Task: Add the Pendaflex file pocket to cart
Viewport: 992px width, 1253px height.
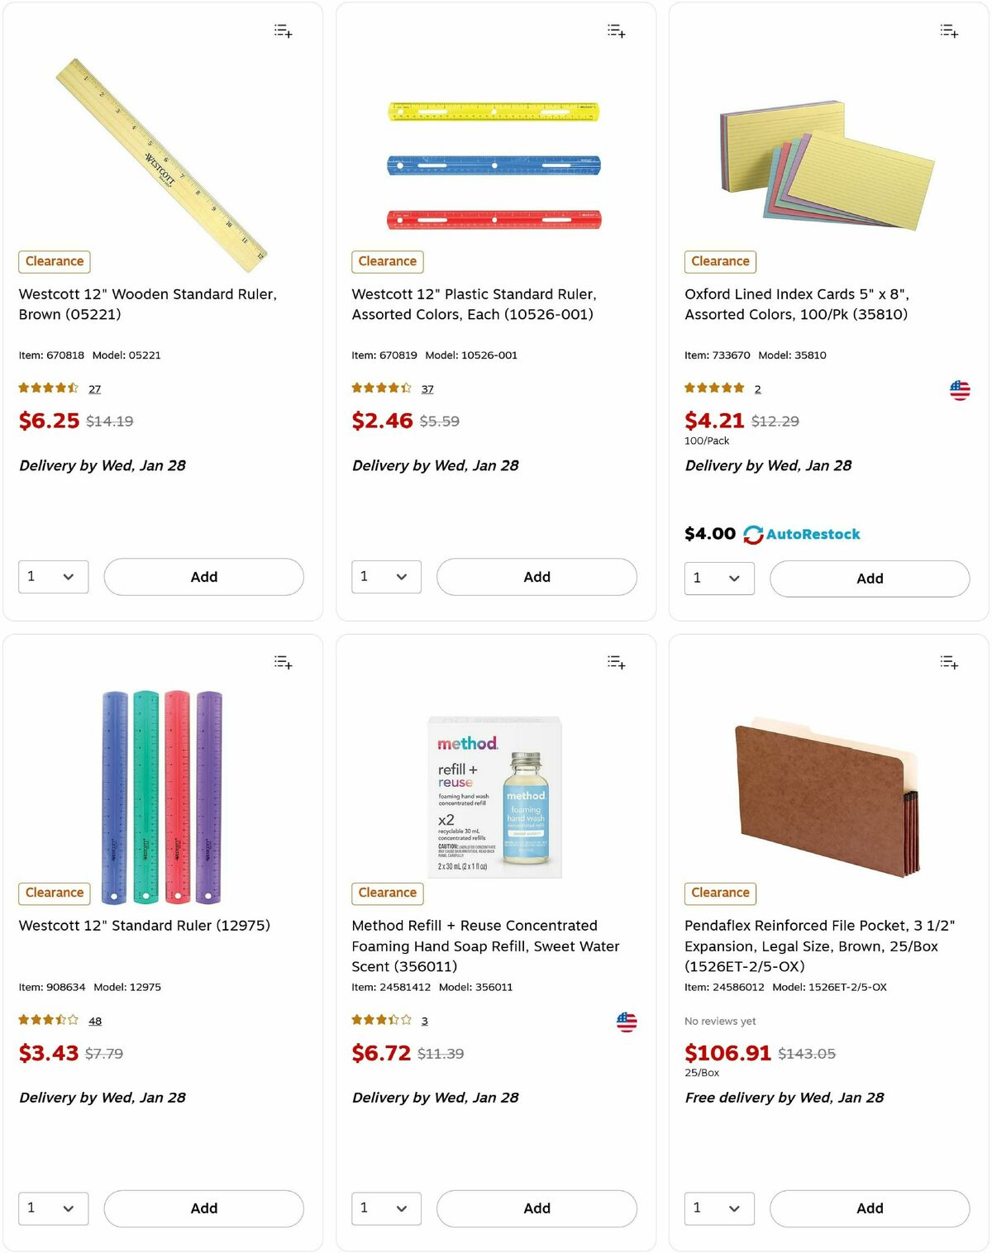Action: point(870,1208)
